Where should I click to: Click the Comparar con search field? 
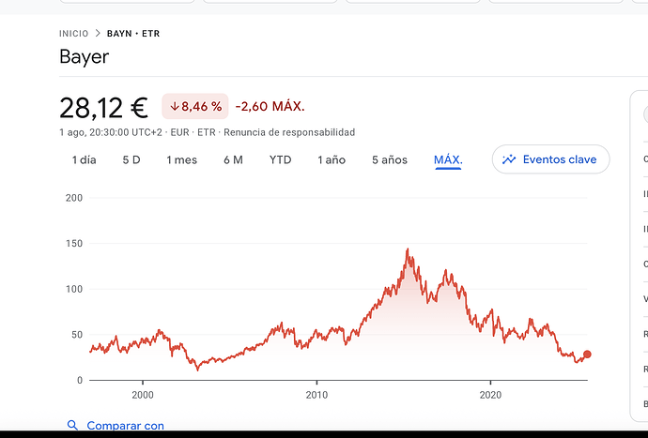point(116,425)
